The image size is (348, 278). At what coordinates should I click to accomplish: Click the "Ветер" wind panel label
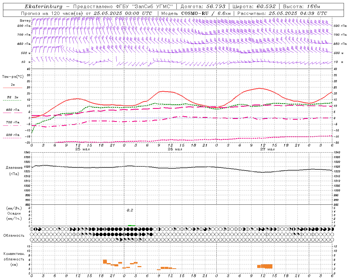point(25,21)
